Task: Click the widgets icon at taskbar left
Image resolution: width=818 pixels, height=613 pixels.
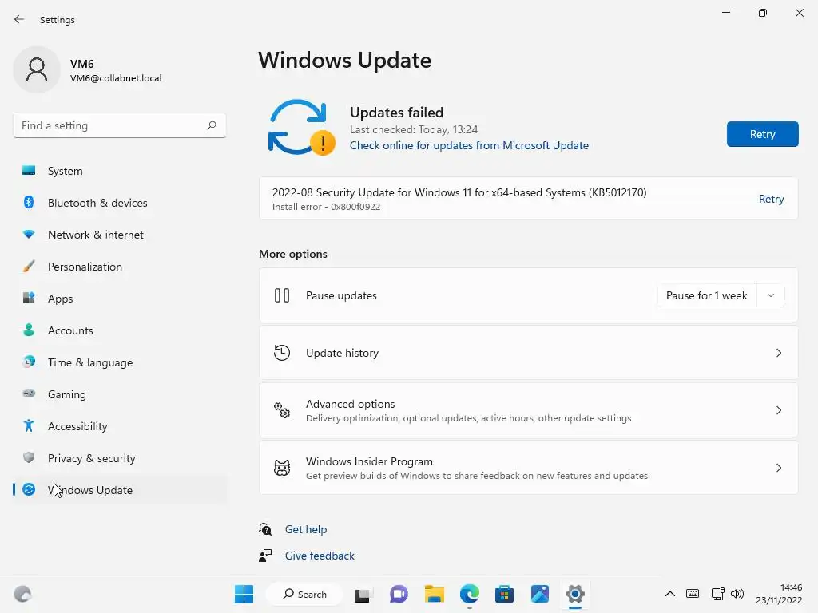Action: [x=22, y=594]
